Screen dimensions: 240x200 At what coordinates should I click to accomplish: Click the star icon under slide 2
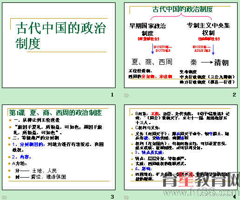[x=126, y=95]
